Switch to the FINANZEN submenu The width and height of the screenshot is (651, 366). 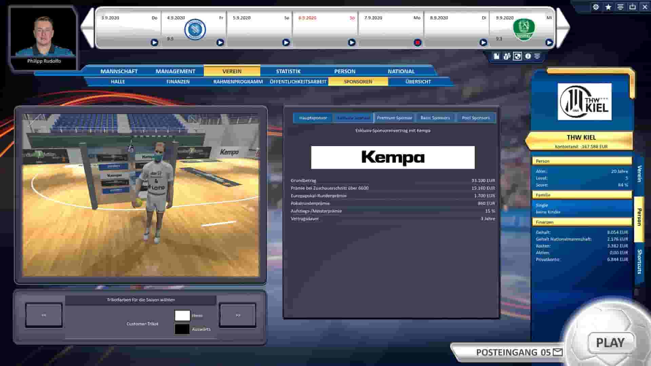pos(178,81)
